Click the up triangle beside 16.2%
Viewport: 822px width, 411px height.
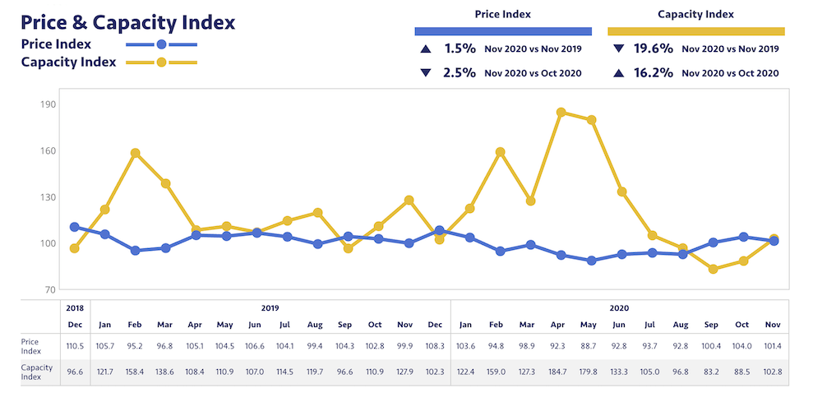(619, 73)
